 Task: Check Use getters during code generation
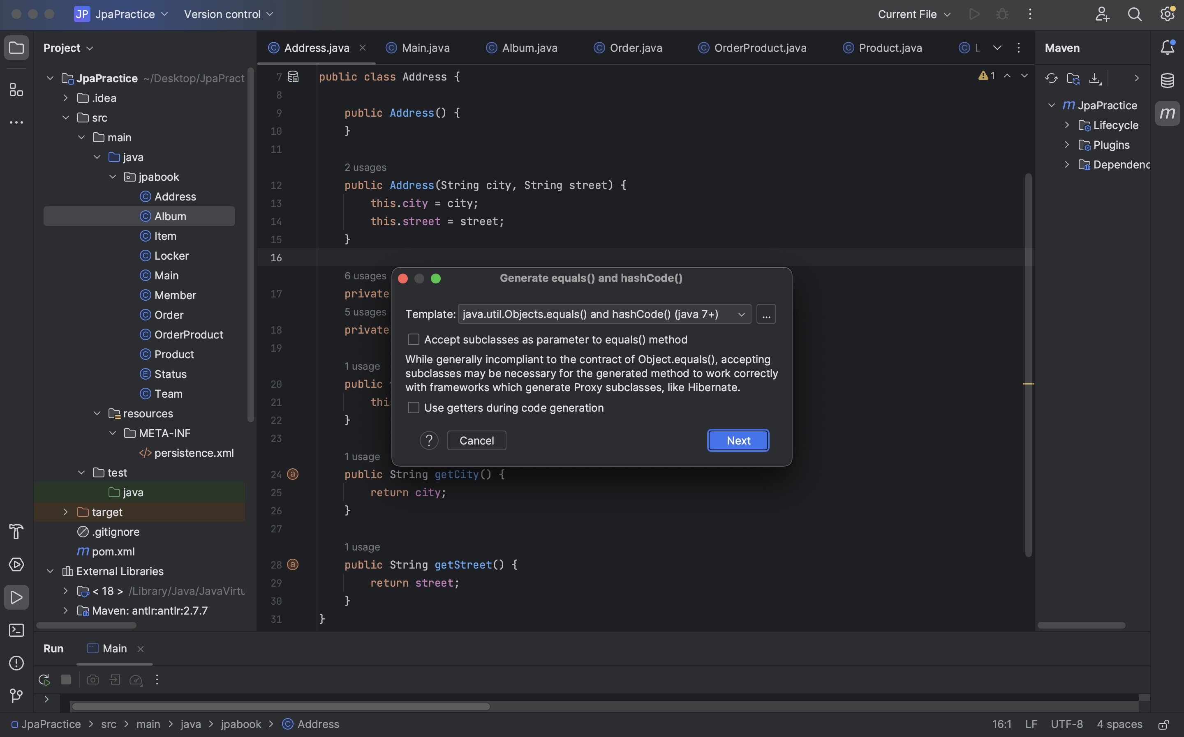click(x=414, y=408)
